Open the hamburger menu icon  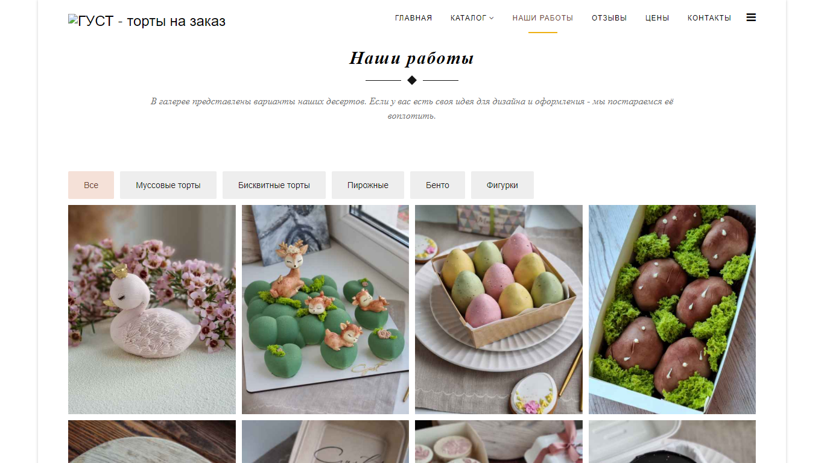(x=751, y=17)
